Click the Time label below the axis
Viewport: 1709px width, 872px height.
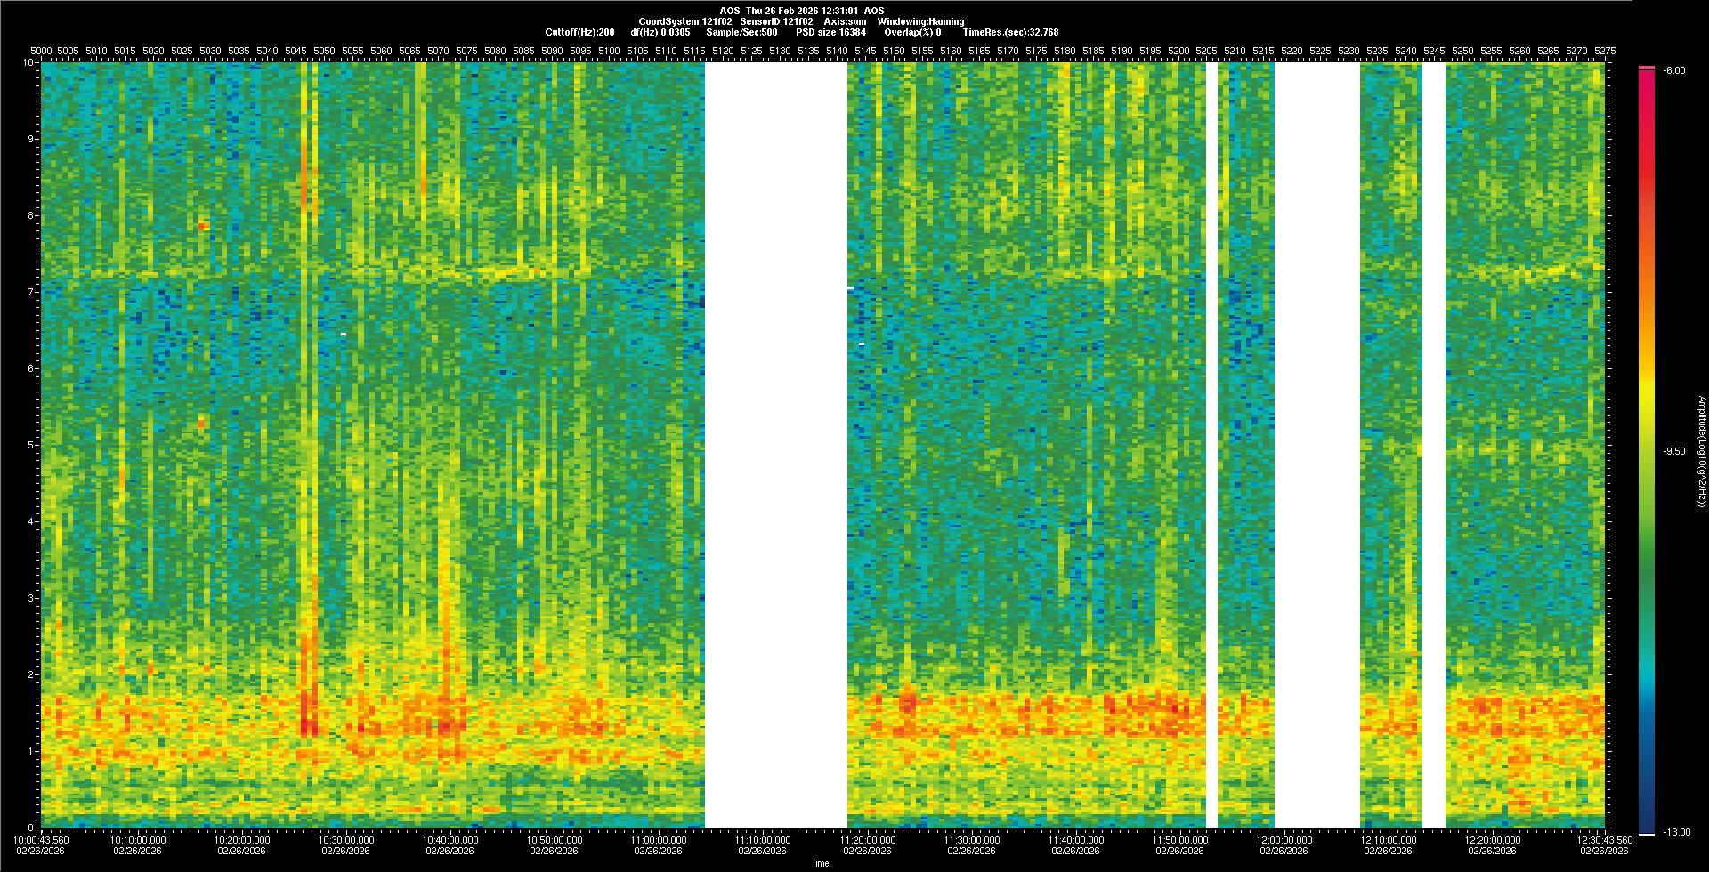click(x=820, y=863)
